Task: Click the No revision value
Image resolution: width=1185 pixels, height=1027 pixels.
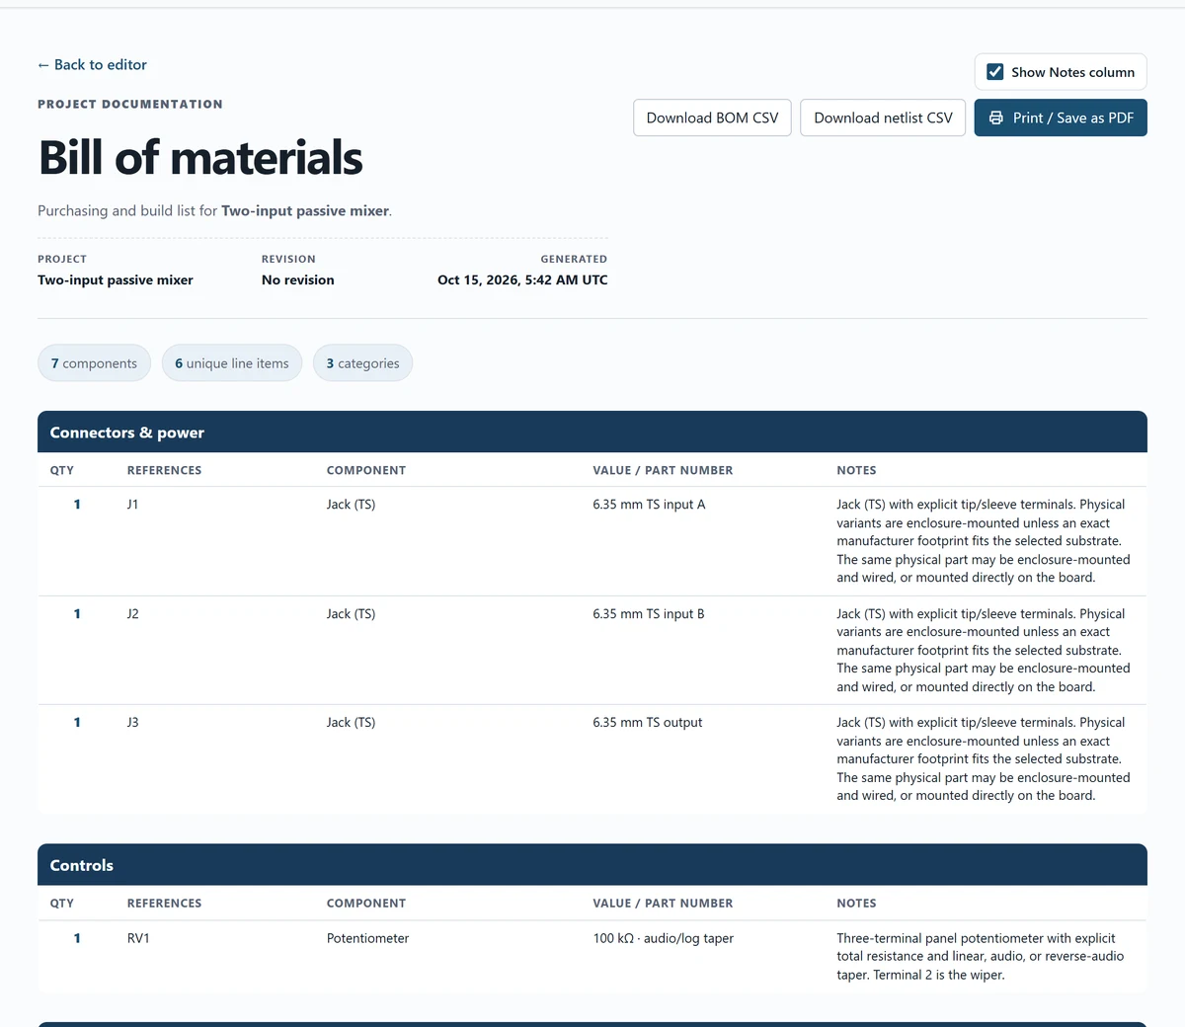Action: [298, 280]
